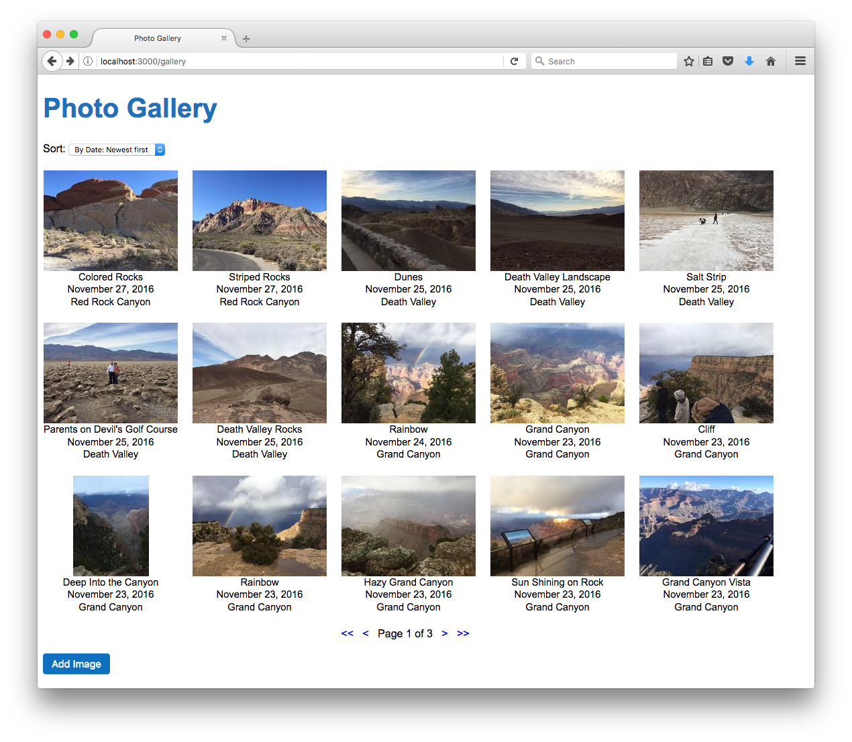
Task: Click the "Cliff" caption title
Action: (x=706, y=429)
